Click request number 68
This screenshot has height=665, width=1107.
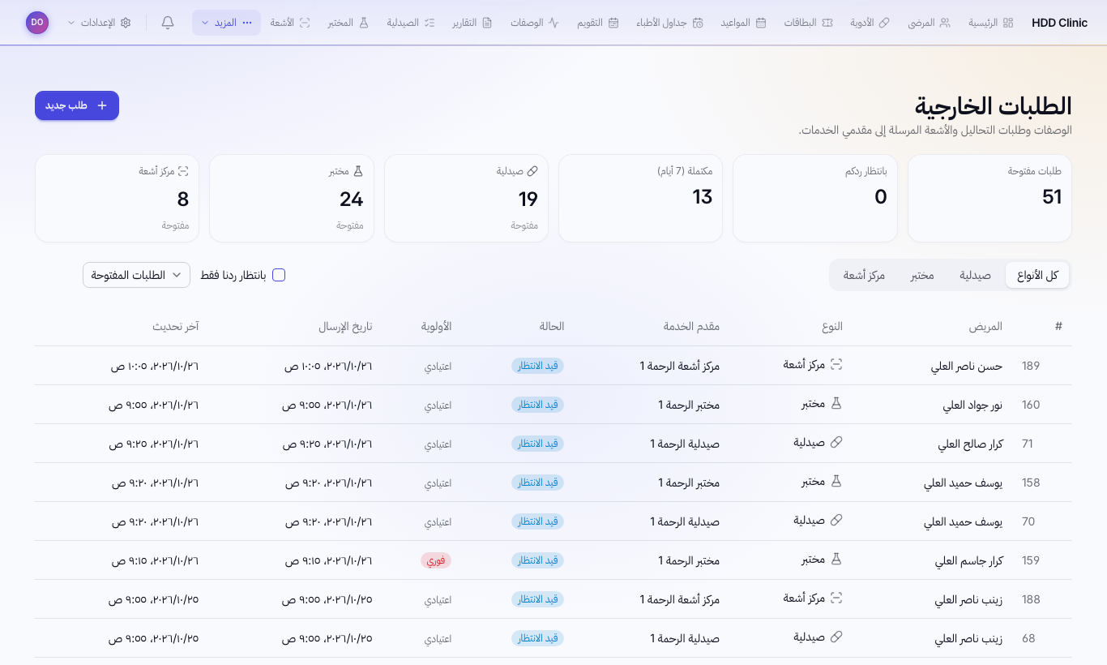click(1028, 638)
